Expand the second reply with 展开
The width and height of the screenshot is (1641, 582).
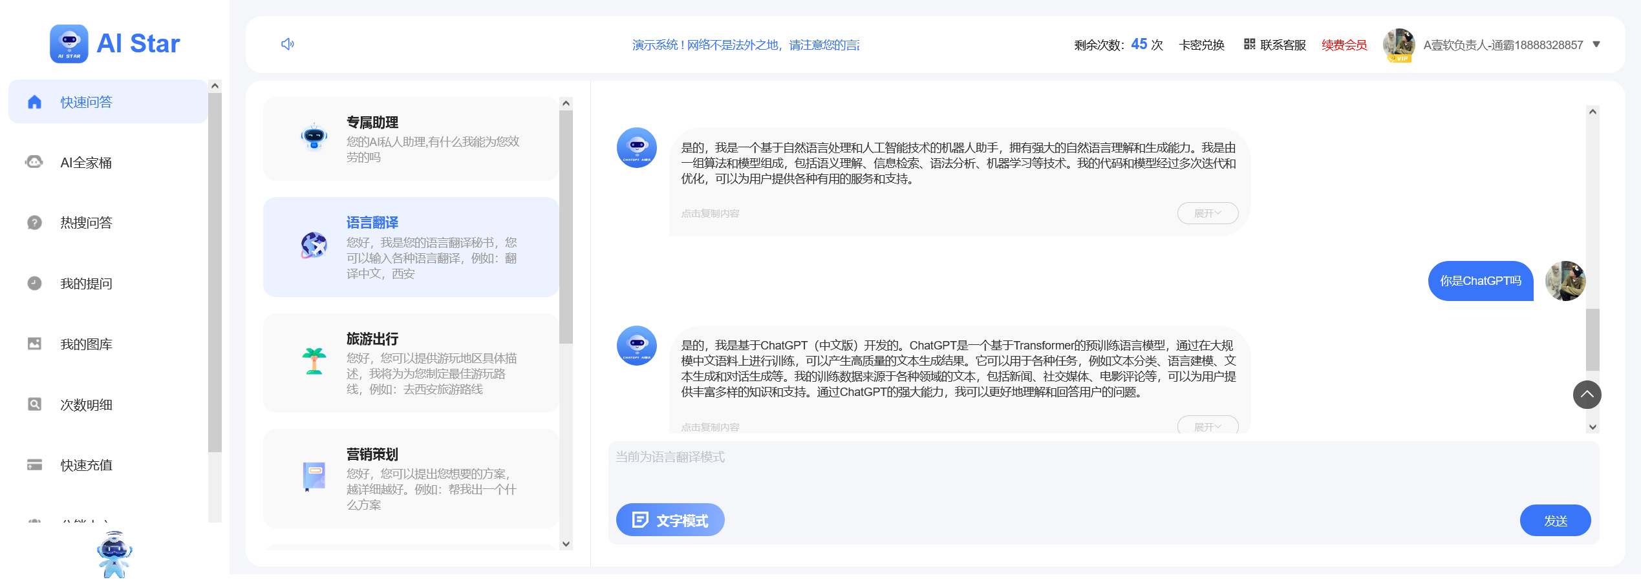coord(1208,426)
